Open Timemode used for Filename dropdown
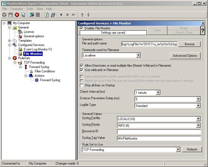The image size is (208, 167). [139, 55]
